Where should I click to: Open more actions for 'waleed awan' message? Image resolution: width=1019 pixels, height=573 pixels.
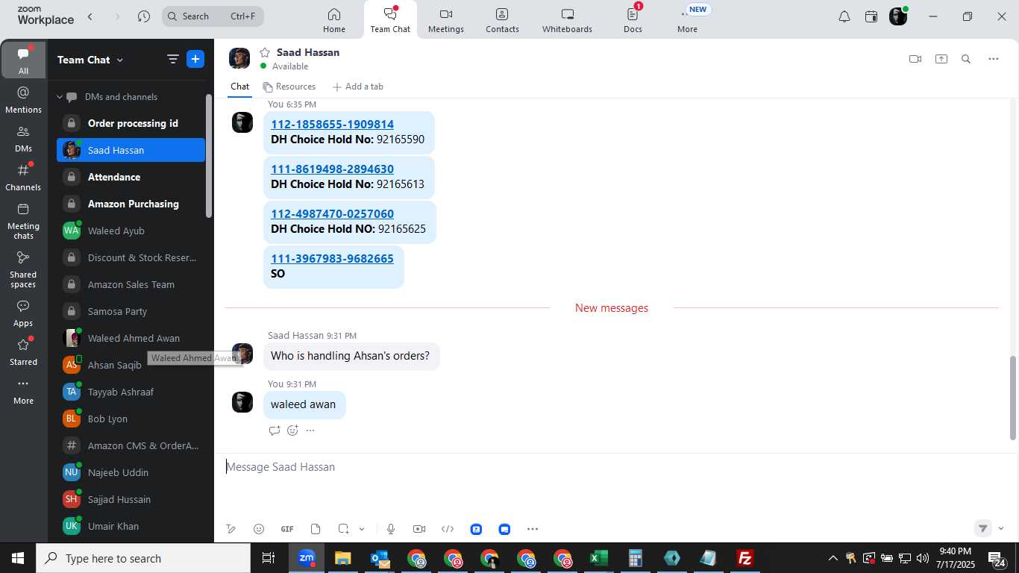point(310,430)
